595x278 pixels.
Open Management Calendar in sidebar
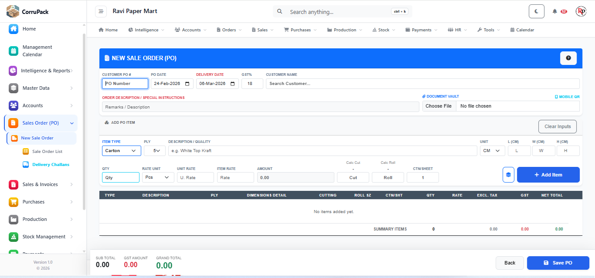tap(37, 51)
